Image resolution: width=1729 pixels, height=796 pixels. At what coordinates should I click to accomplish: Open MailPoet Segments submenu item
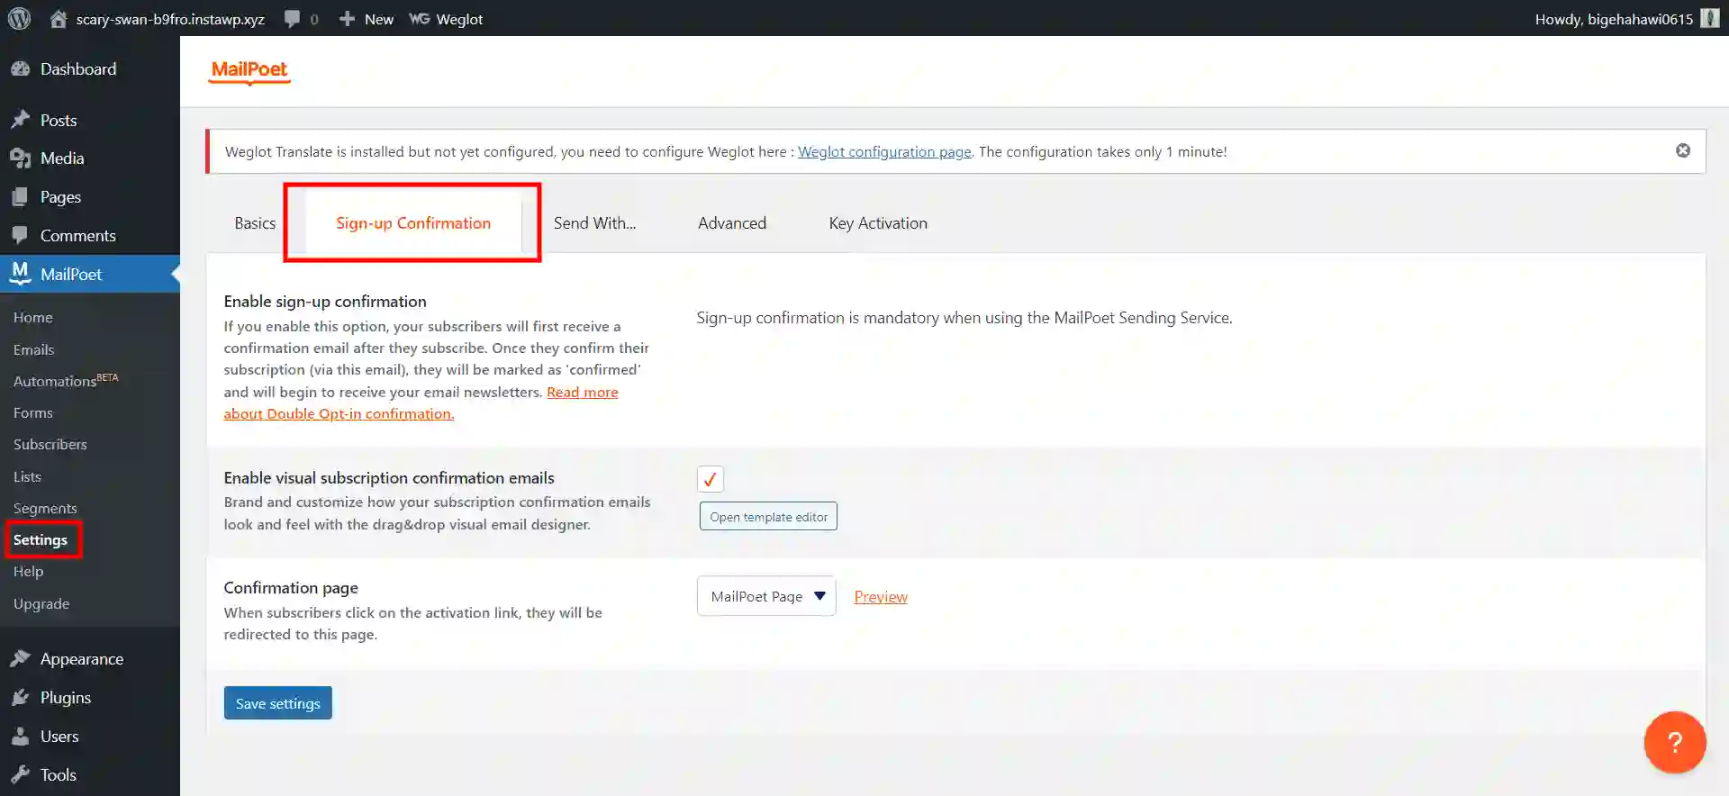[x=45, y=508]
